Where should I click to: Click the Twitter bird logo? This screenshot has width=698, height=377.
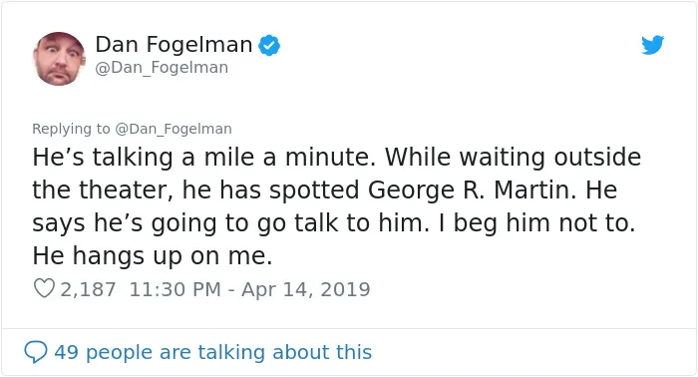coord(652,45)
